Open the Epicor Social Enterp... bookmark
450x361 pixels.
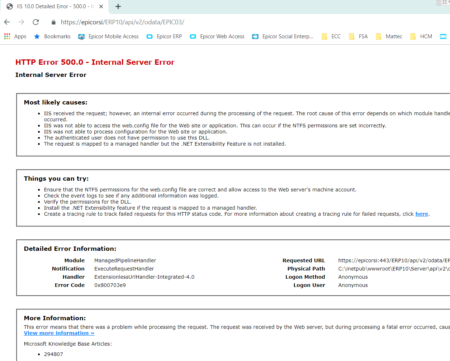pos(283,36)
